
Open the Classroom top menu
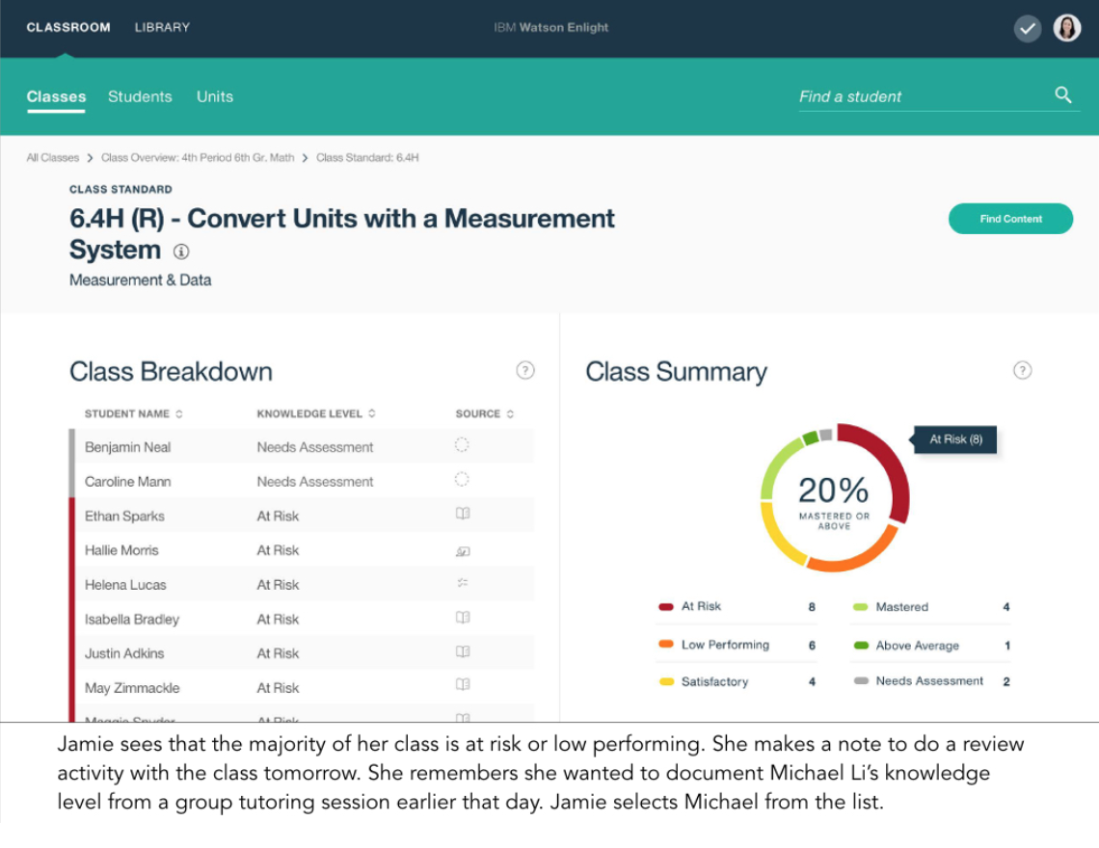tap(68, 27)
